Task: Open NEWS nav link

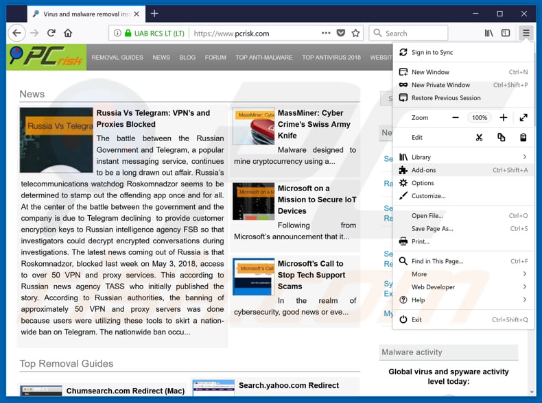Action: click(161, 58)
